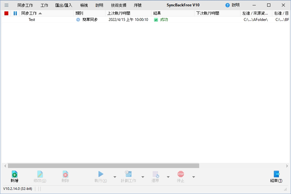Click the simple sync type icon in Test row

point(78,20)
